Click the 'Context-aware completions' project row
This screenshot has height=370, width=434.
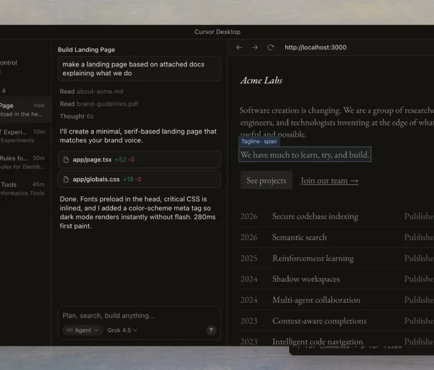[x=337, y=321]
